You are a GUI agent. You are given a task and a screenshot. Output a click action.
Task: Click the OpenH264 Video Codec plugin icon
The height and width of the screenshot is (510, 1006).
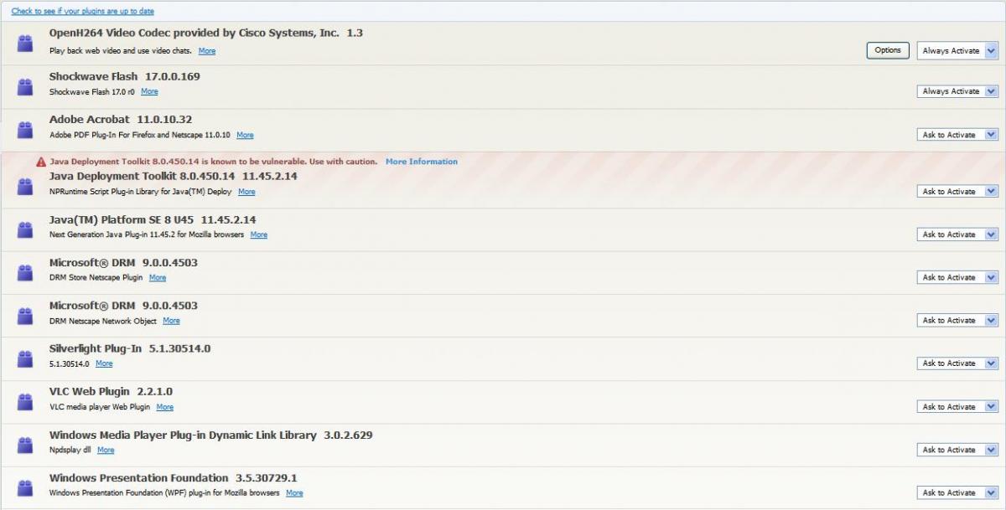point(25,44)
